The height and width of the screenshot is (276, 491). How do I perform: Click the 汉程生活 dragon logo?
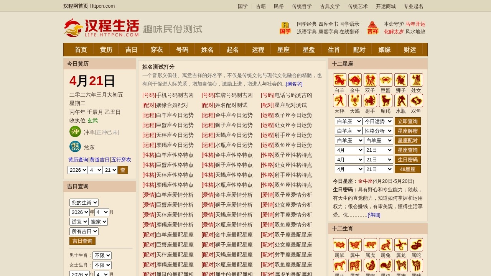pyautogui.click(x=73, y=28)
